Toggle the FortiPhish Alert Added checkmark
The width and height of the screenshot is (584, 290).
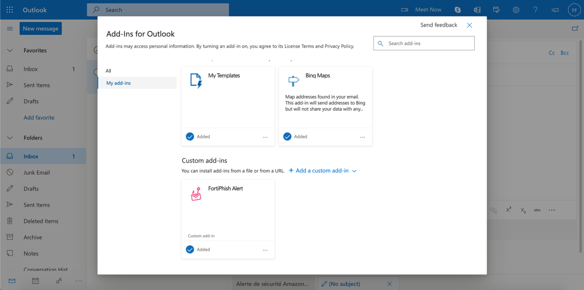[x=190, y=250]
